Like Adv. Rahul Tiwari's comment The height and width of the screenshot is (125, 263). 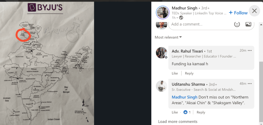175,73
